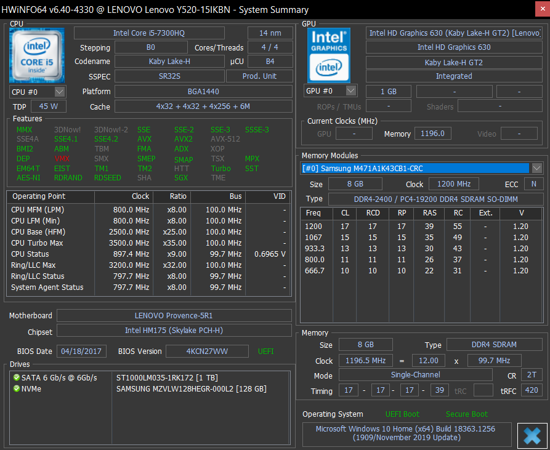
Task: Select the CPU Status row
Action: [x=149, y=254]
